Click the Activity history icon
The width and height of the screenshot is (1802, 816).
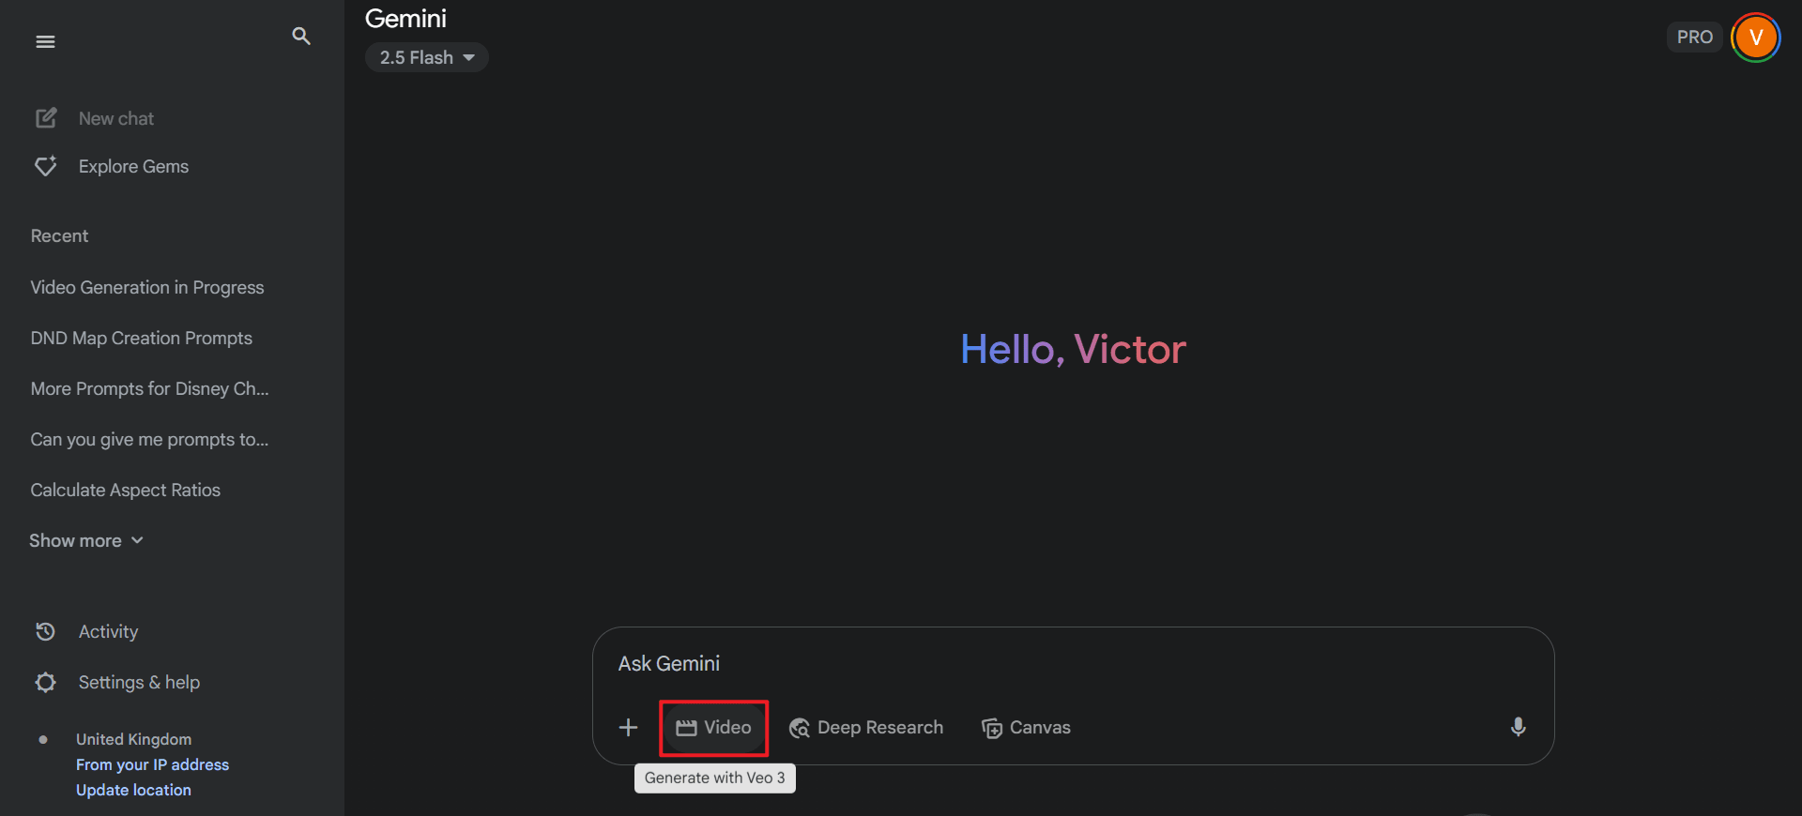point(45,631)
